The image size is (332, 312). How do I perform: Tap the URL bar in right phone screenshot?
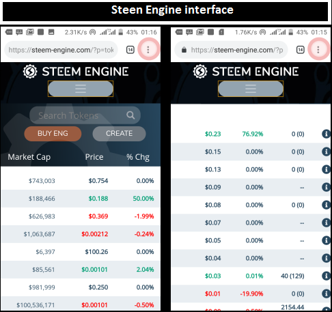coord(231,50)
